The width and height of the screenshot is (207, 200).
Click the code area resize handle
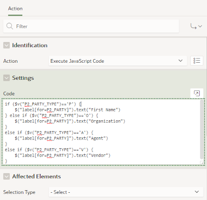[202, 163]
